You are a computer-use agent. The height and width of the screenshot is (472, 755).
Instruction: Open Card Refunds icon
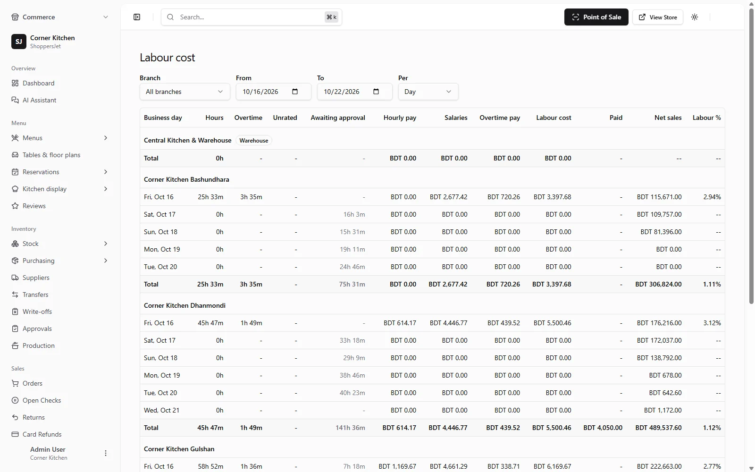pos(15,434)
